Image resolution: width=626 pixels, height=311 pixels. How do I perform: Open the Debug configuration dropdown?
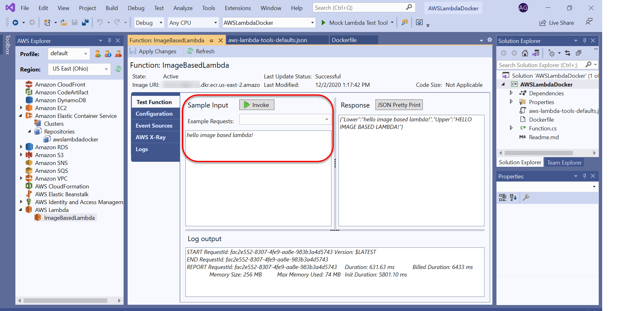(149, 23)
